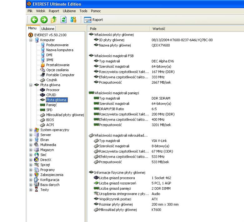
Task: Click the Opcje zasilania icon
Action: click(42, 70)
